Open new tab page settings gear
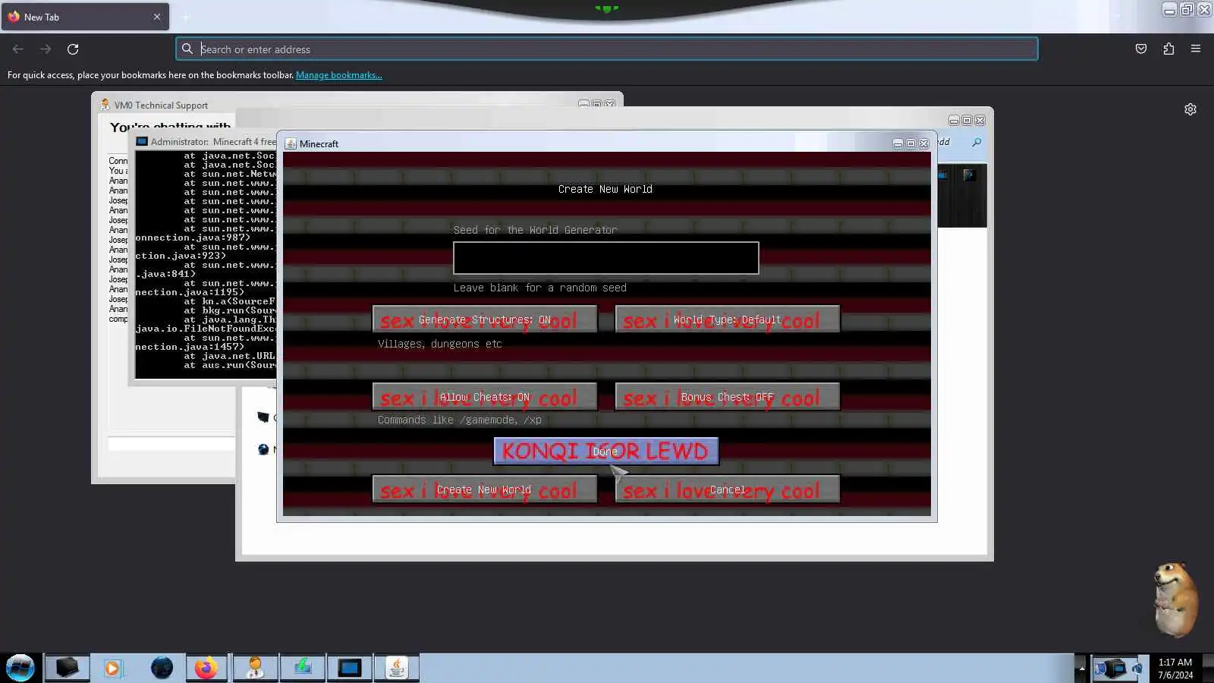1214x683 pixels. coord(1190,109)
